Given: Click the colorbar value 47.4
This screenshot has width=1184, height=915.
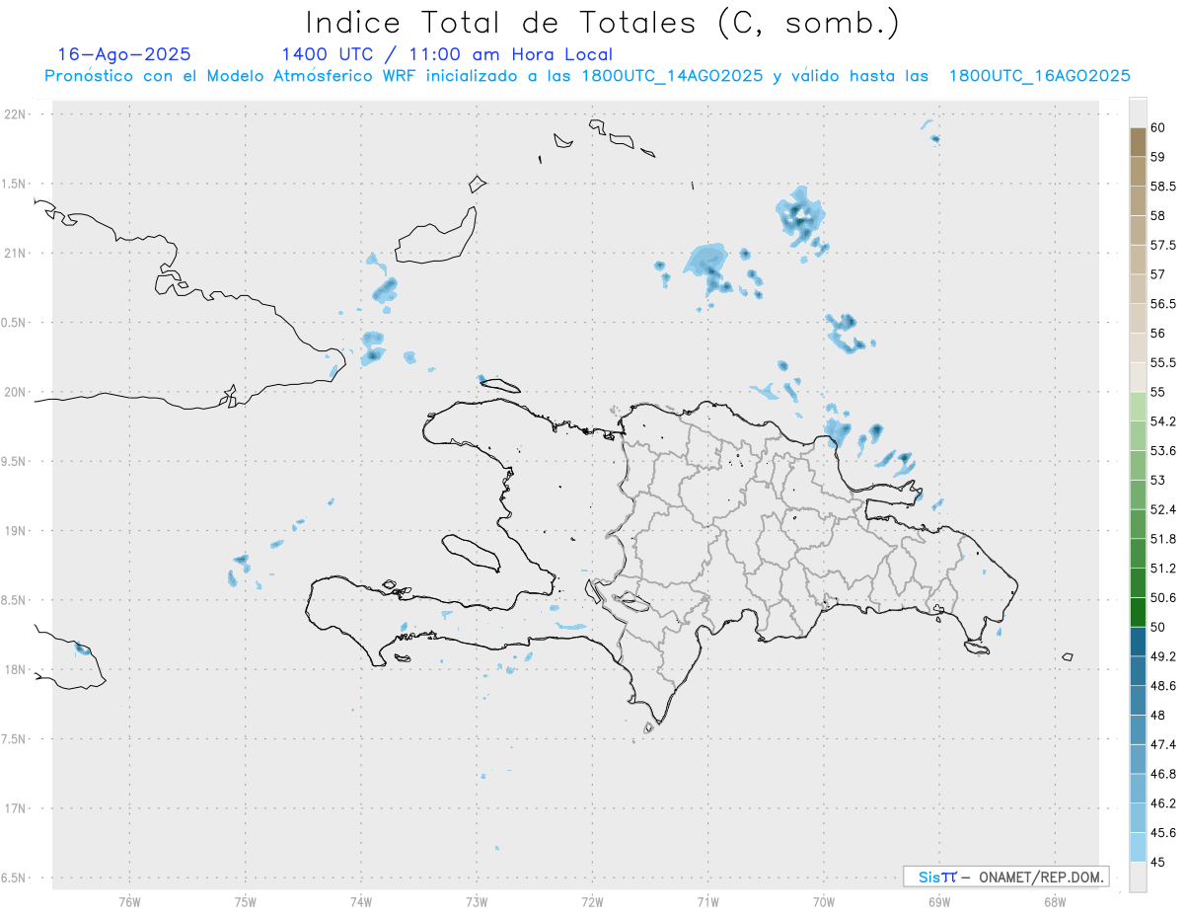Looking at the screenshot, I should (1162, 744).
